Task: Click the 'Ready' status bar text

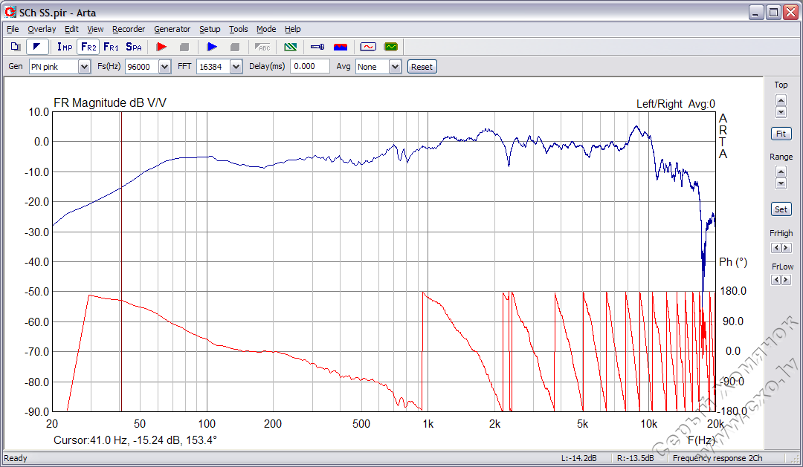Action: click(x=16, y=458)
